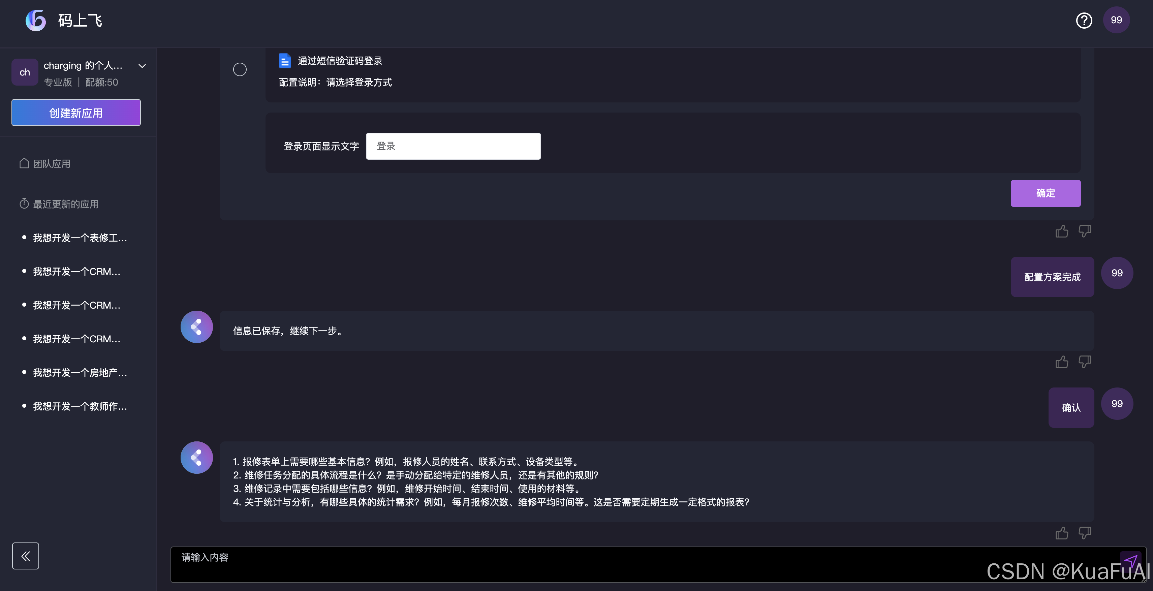Image resolution: width=1153 pixels, height=591 pixels.
Task: Open 最近更新的应用 section
Action: [x=65, y=204]
